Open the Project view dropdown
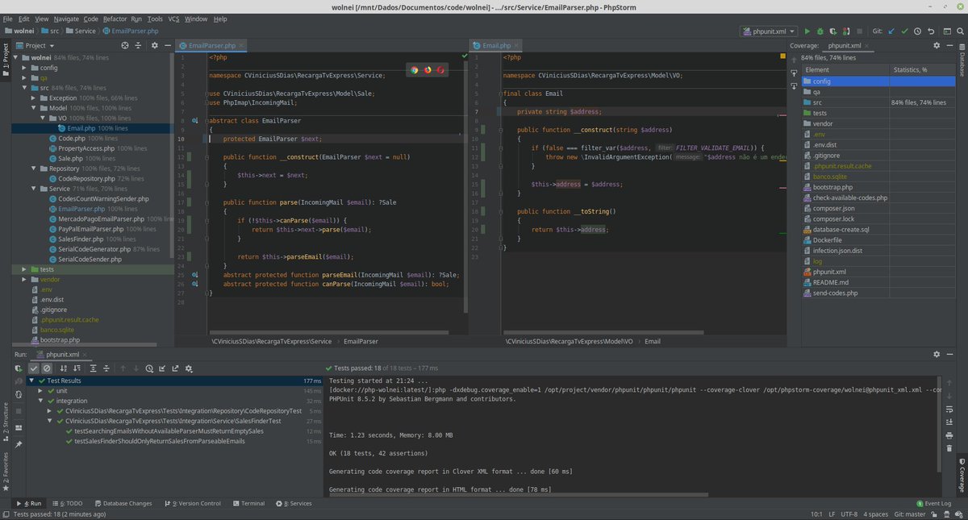968x520 pixels. coord(35,46)
